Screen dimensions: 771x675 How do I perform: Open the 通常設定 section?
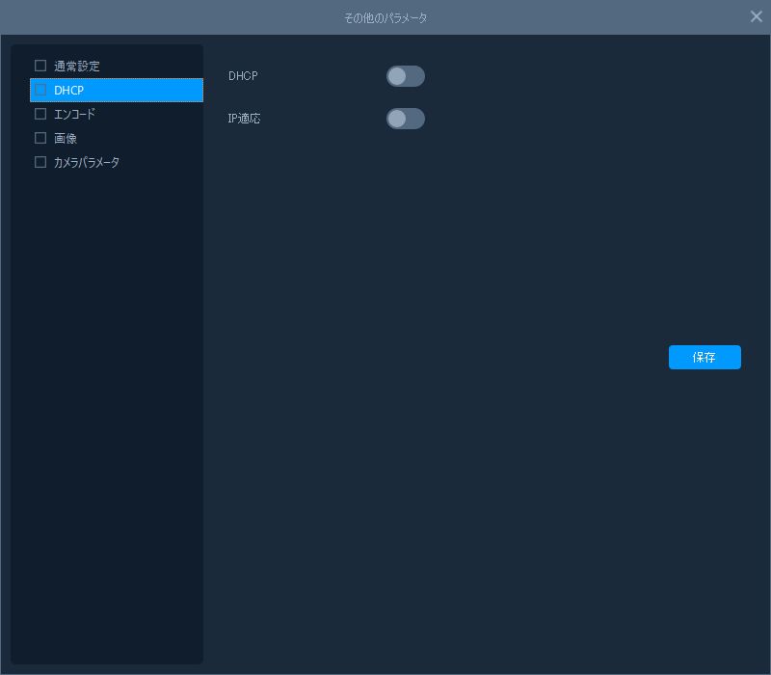pyautogui.click(x=77, y=67)
